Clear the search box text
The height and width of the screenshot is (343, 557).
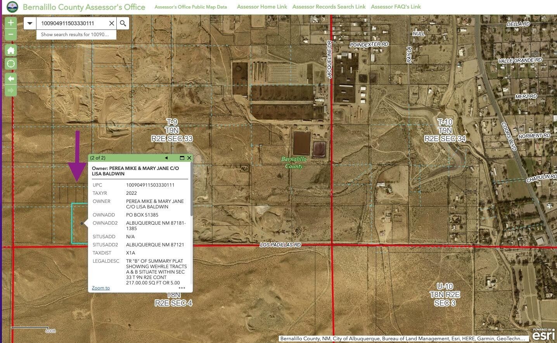112,23
